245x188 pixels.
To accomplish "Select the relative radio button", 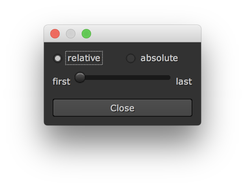I will click(x=58, y=58).
